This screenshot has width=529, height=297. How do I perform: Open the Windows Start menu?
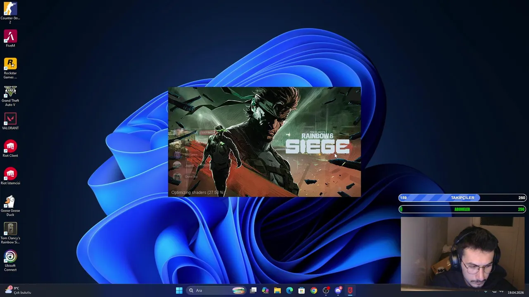(x=179, y=290)
